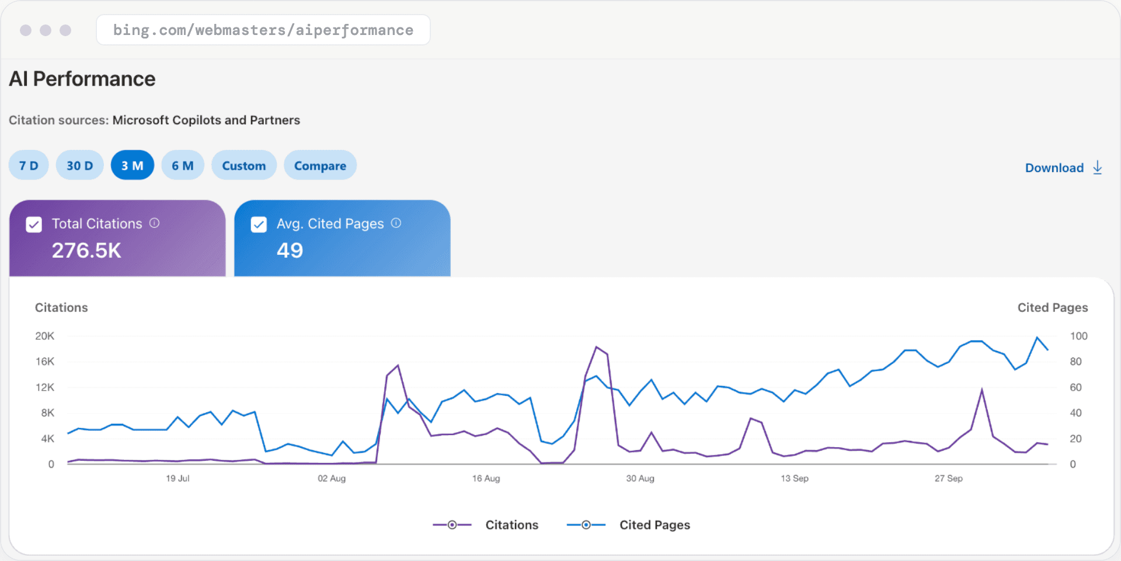Click the Cited Pages axis title on the right
This screenshot has width=1121, height=561.
[1053, 307]
